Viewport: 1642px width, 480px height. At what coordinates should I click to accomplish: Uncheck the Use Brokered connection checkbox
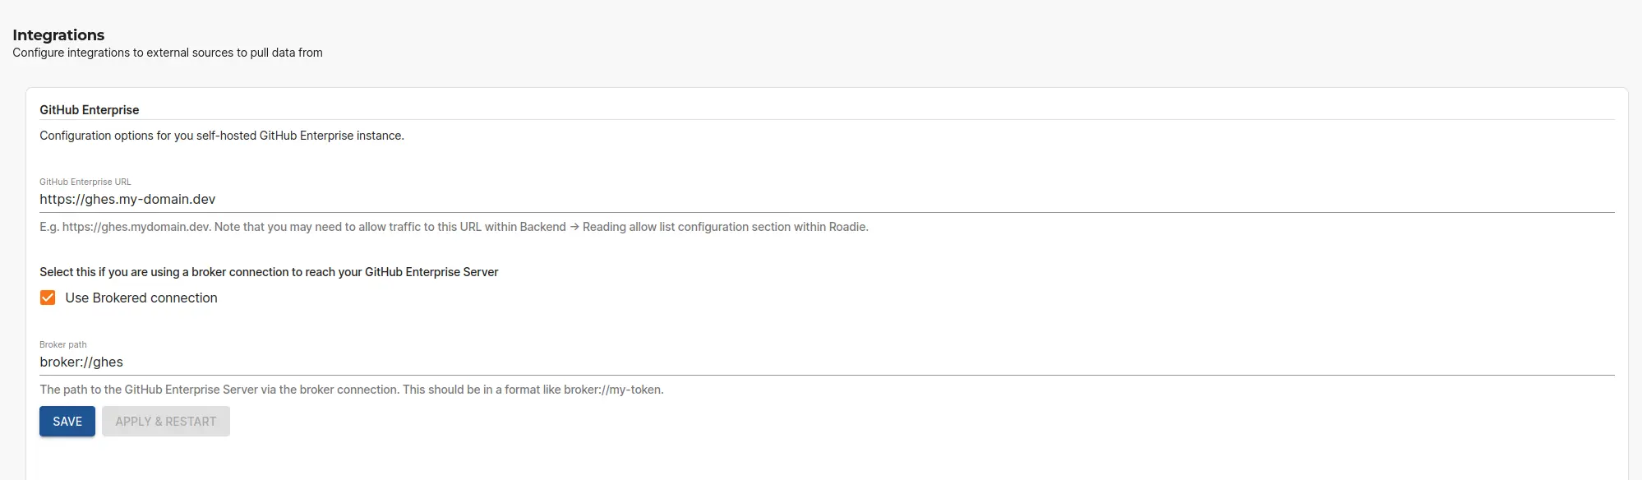(x=48, y=298)
